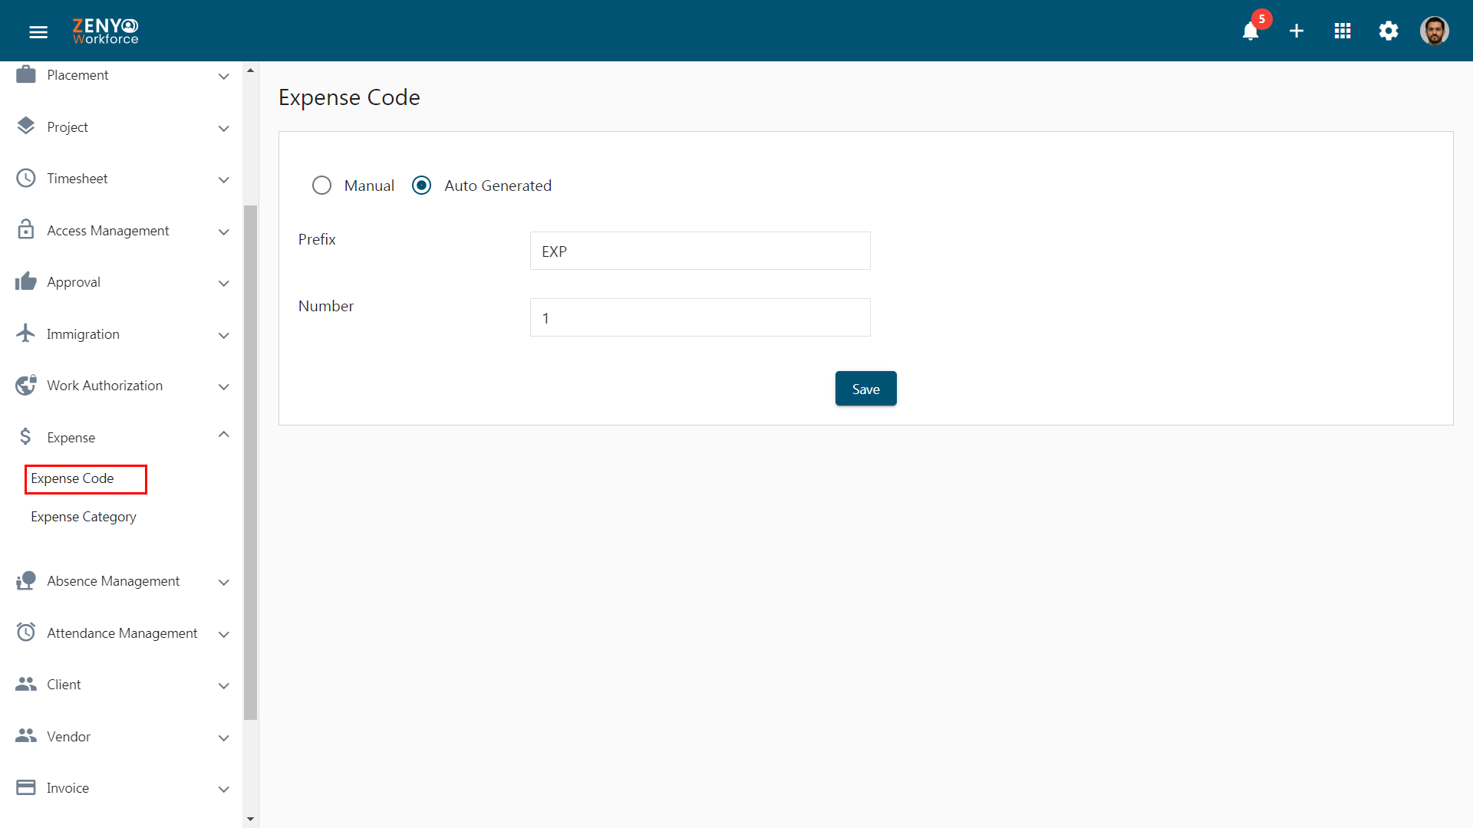Select the Manual radio button
1473x828 pixels.
[x=323, y=185]
